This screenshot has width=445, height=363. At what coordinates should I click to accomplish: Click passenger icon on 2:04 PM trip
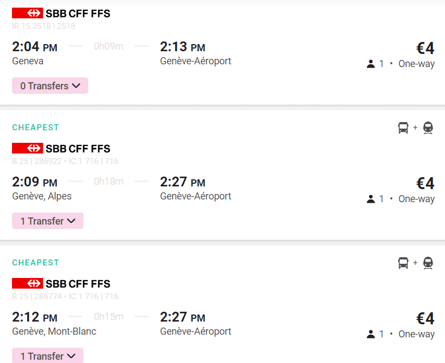(x=371, y=64)
